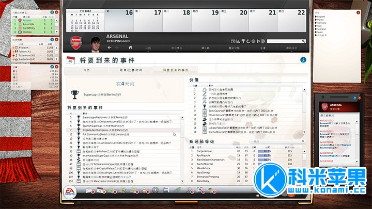The height and width of the screenshot is (209, 372).
Task: Select the Supercoppa Nazionale event row
Action: click(123, 117)
